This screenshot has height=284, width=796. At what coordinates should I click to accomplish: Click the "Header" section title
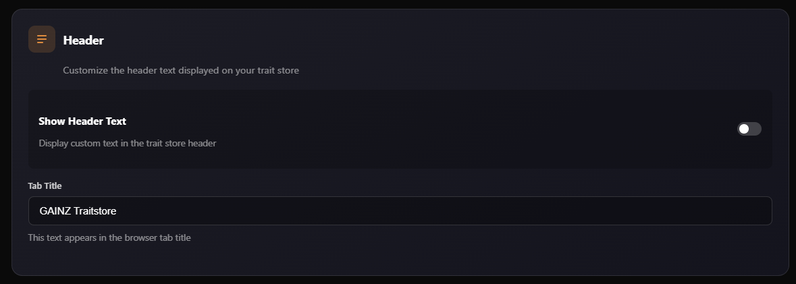point(83,40)
